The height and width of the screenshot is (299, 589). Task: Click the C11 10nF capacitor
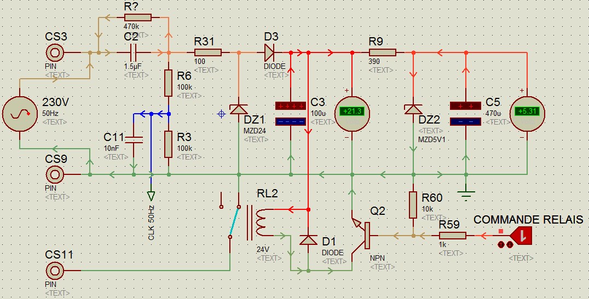pos(134,139)
